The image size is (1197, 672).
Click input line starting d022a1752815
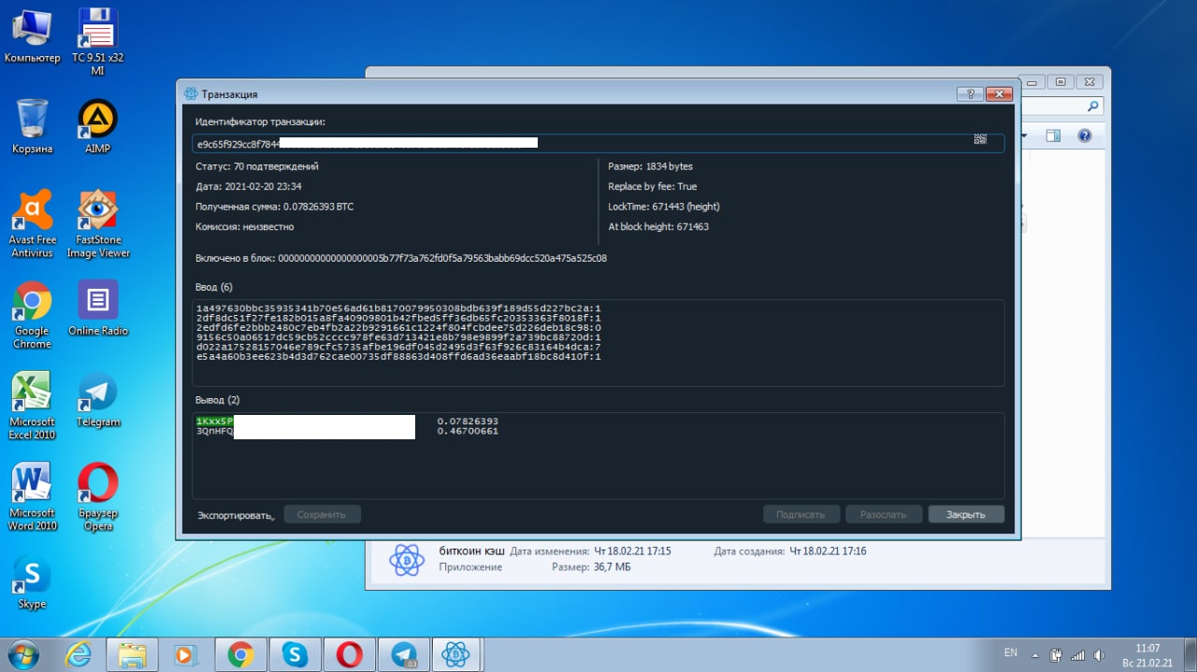[x=398, y=347]
